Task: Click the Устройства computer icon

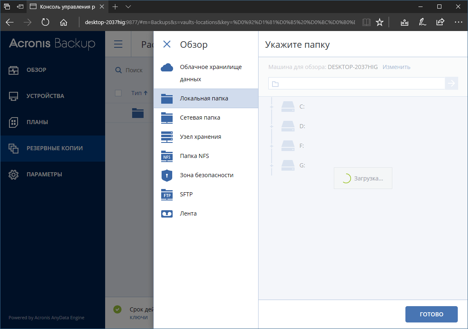Action: click(x=13, y=96)
